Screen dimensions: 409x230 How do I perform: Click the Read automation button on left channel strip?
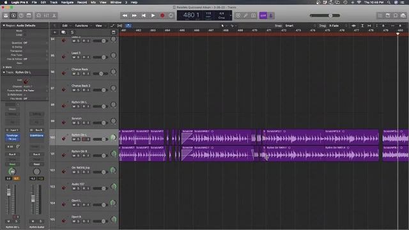click(x=12, y=164)
